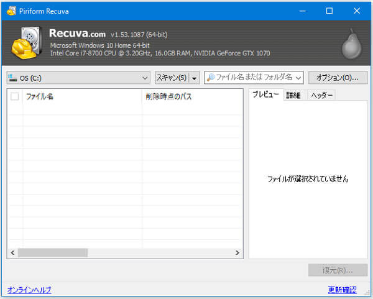Open the オンラインヘルプ link
Screen dimensions: 373x299
point(29,290)
